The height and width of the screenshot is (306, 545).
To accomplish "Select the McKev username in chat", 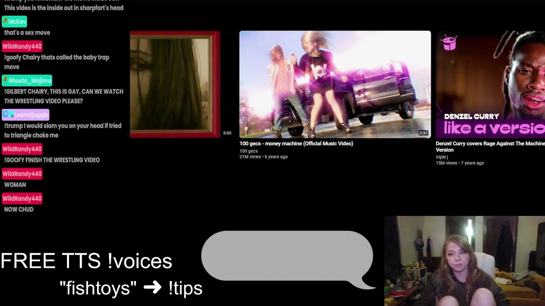I will coord(17,22).
